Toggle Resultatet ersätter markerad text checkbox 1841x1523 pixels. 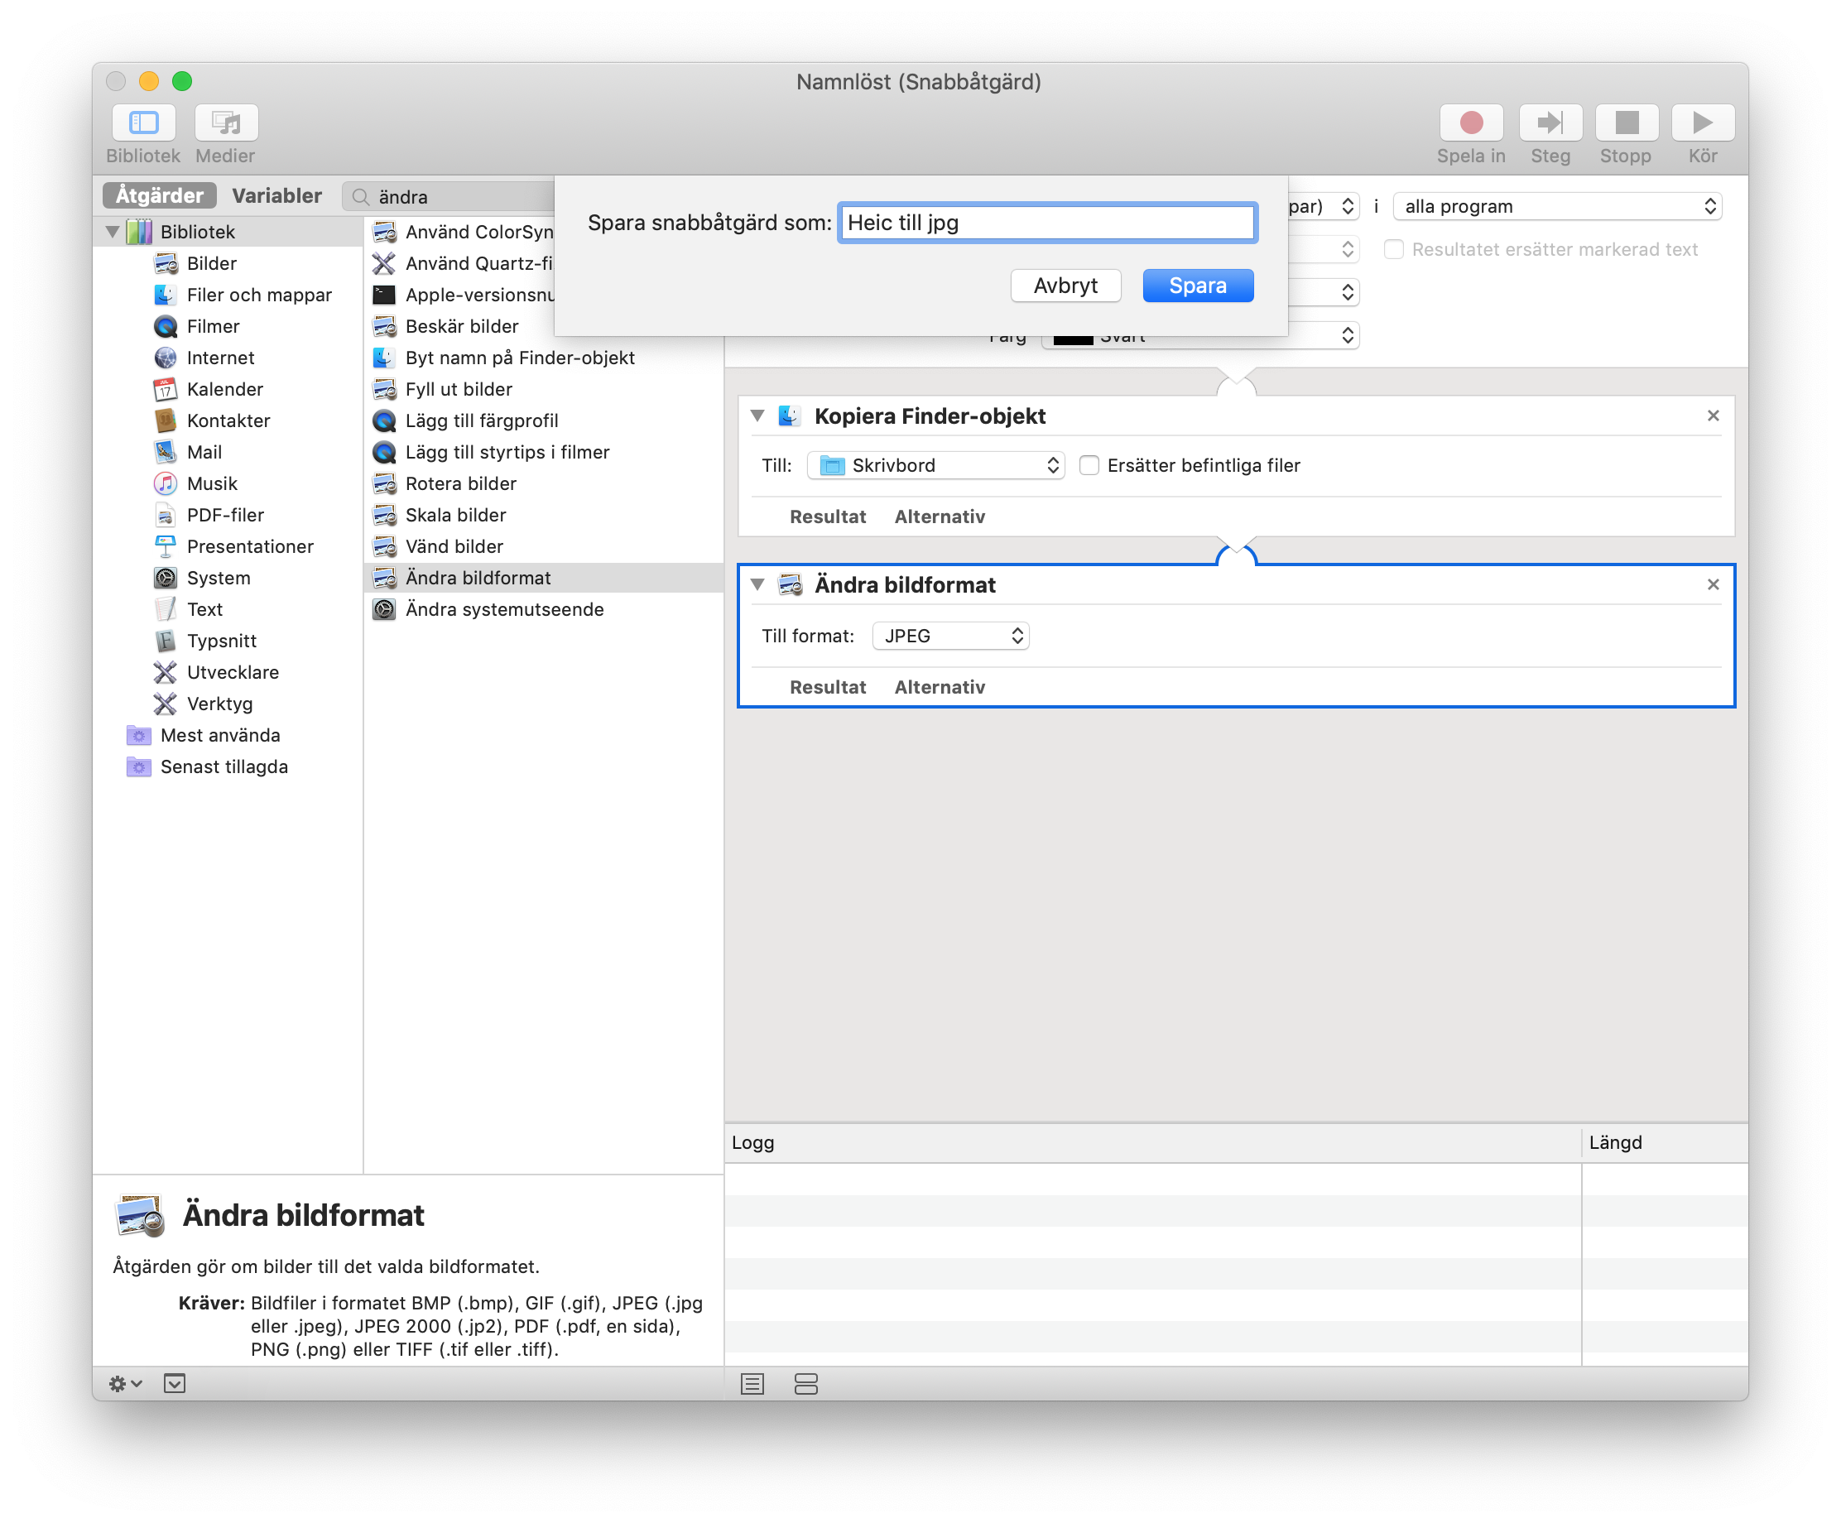(x=1393, y=250)
